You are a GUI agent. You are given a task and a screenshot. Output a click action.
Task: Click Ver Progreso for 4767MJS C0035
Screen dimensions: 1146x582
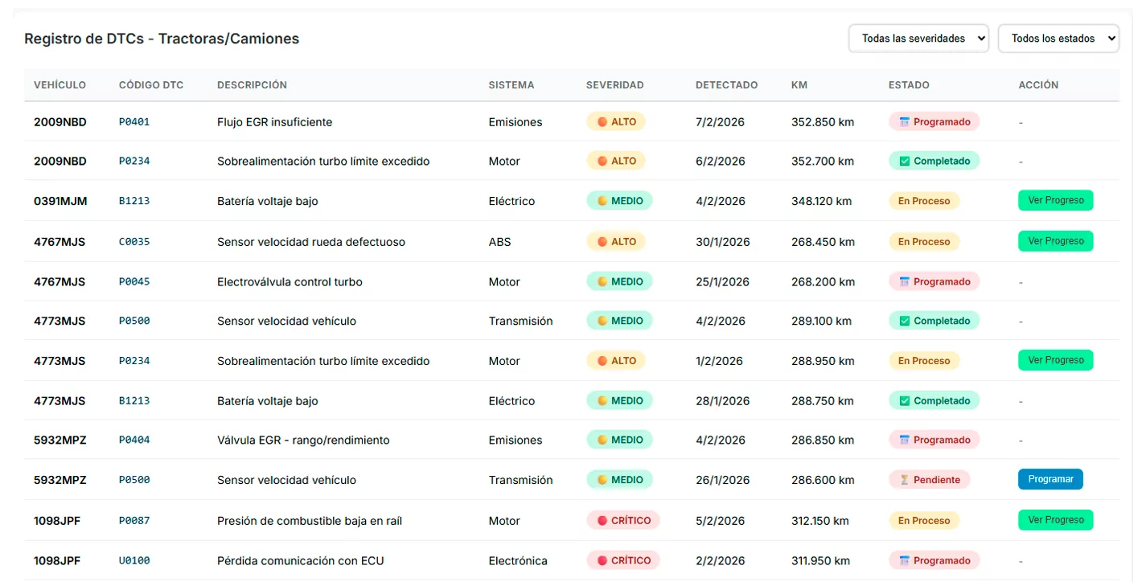click(1055, 240)
